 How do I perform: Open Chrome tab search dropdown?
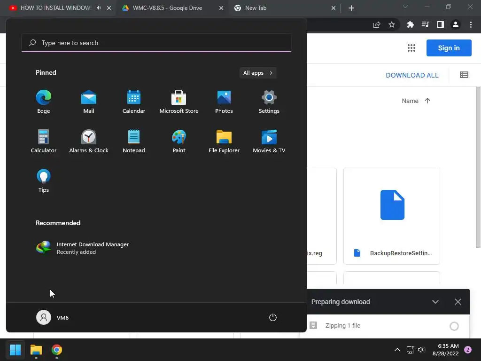pyautogui.click(x=405, y=7)
